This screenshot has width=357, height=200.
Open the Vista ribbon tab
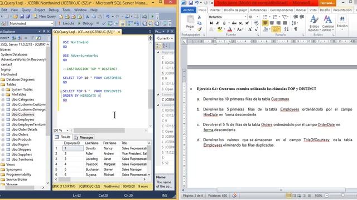pyautogui.click(x=313, y=10)
